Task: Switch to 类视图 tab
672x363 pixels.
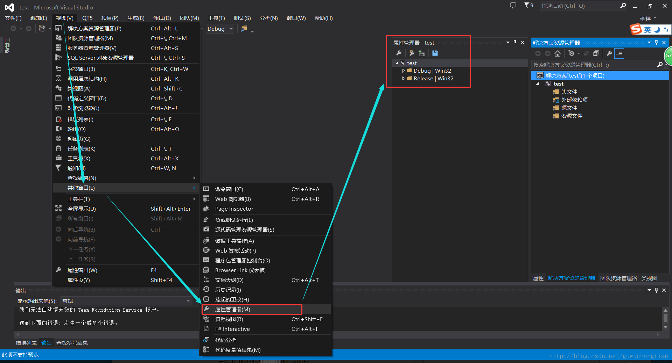Action: (x=649, y=278)
